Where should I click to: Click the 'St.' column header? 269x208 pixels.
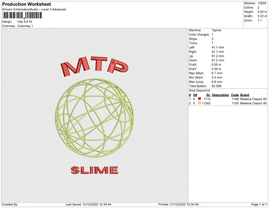pos(208,95)
